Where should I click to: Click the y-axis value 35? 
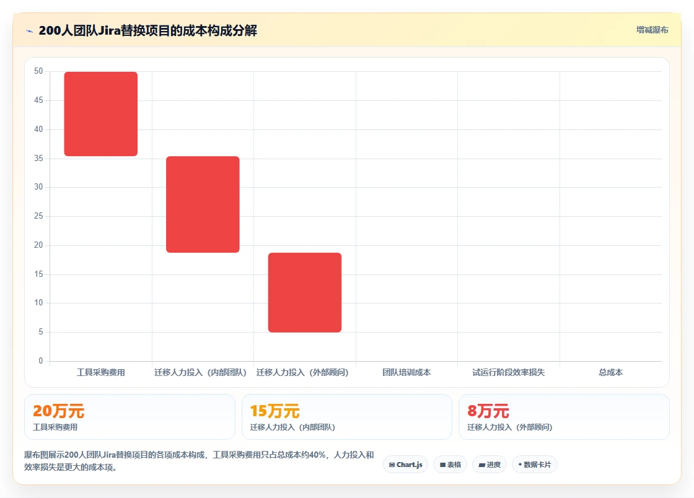coord(38,159)
